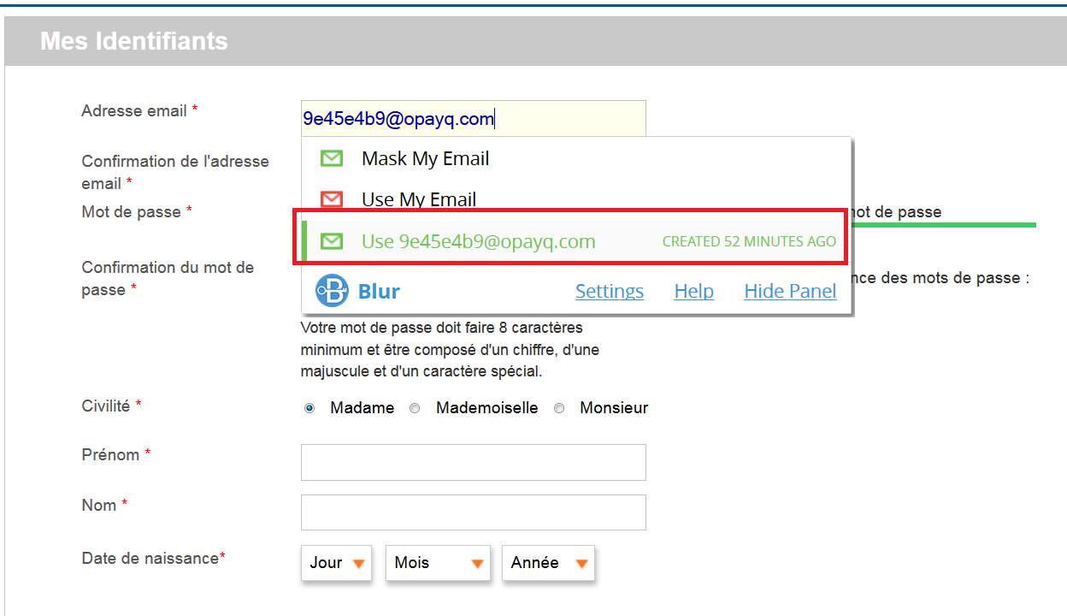
Task: Click the Blur brand name text
Action: click(x=379, y=291)
